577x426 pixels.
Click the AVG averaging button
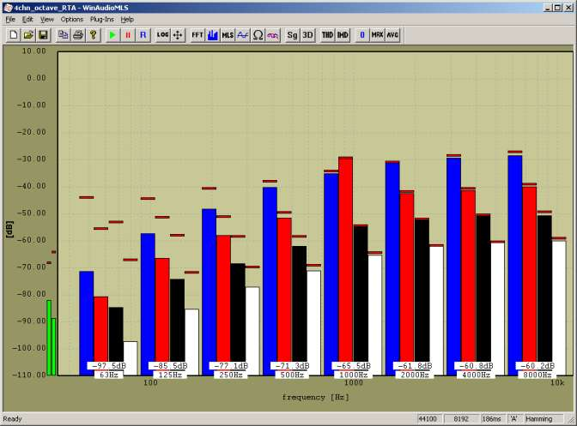coord(392,35)
